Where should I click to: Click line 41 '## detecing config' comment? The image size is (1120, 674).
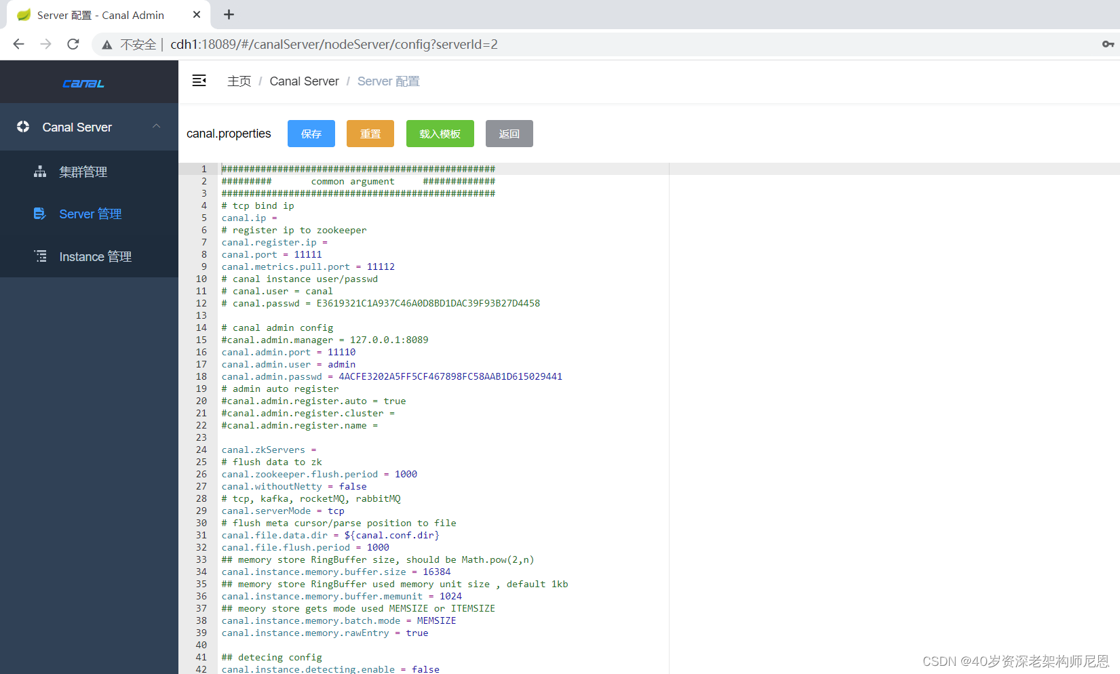[271, 657]
